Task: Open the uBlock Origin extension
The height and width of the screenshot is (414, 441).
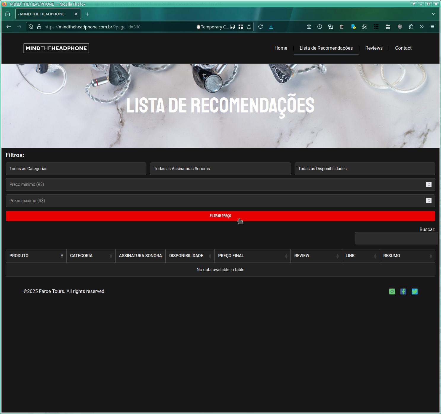Action: pyautogui.click(x=400, y=27)
